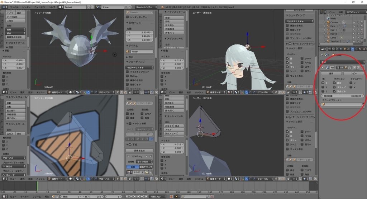Click the pin icon in Properties header
The image size is (367, 199).
click(x=321, y=55)
